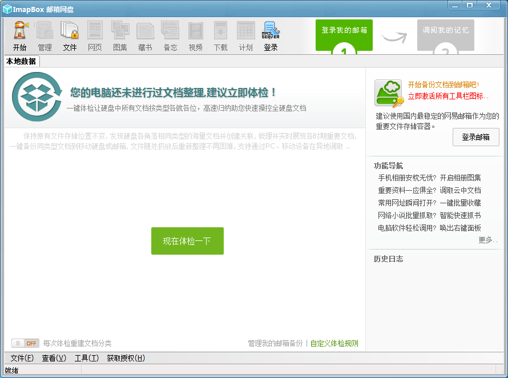Open the 自定义体检规则 link
The image size is (508, 378).
click(334, 343)
